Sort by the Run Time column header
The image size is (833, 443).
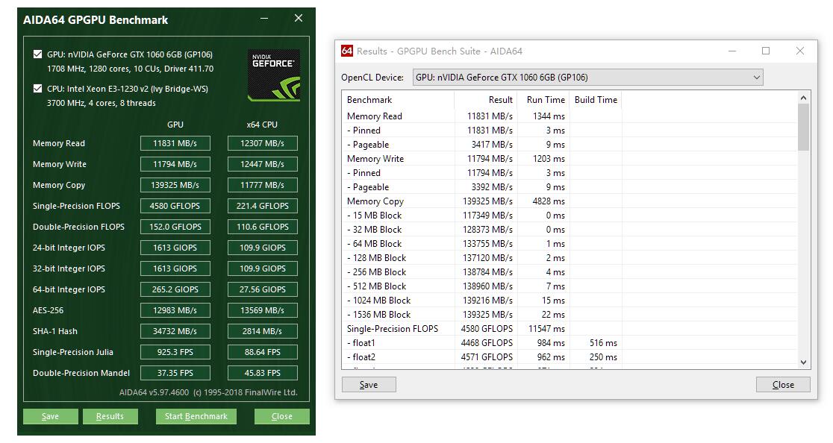(x=545, y=100)
